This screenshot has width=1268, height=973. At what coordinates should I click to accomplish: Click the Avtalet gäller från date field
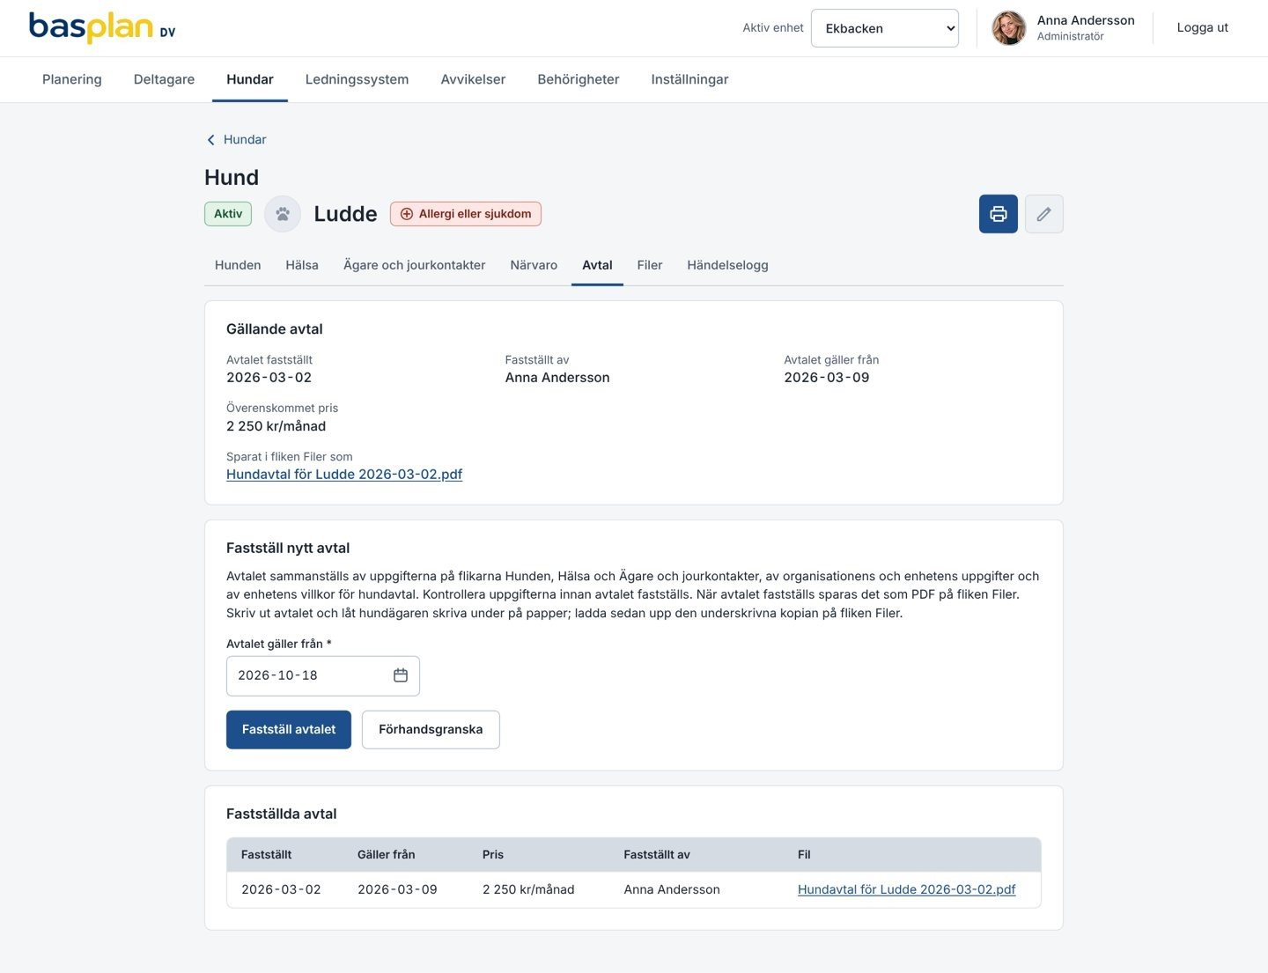tap(323, 675)
